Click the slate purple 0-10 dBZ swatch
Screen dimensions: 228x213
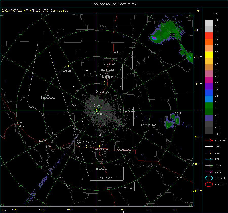point(209,118)
